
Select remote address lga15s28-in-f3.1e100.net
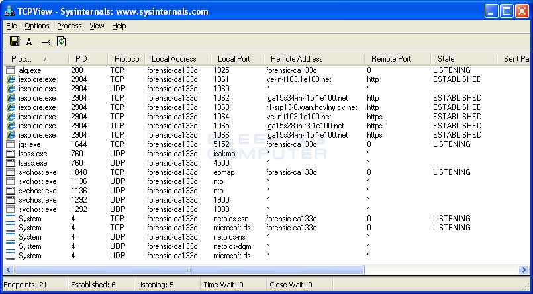305,126
